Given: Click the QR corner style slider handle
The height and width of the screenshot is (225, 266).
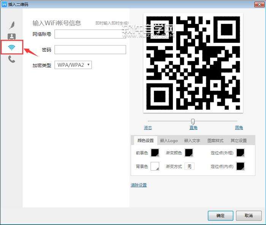Looking at the screenshot, I should tap(193, 121).
